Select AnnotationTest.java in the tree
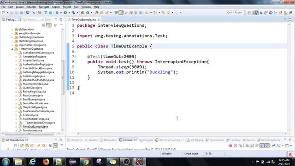 [x=34, y=57]
